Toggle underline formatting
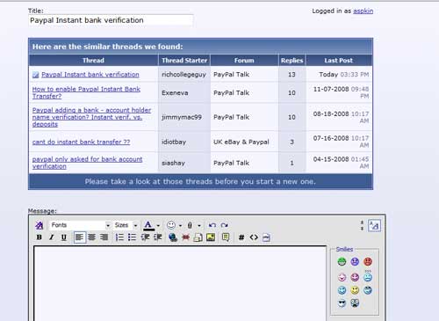 coord(64,237)
